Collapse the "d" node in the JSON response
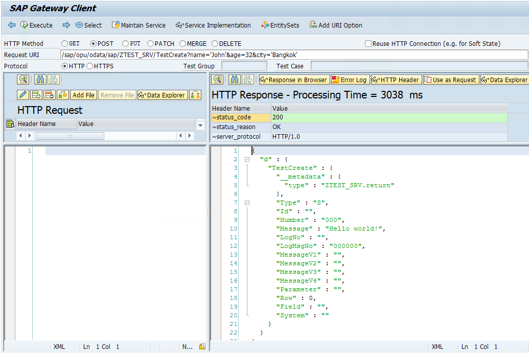The height and width of the screenshot is (353, 529). pyautogui.click(x=247, y=159)
